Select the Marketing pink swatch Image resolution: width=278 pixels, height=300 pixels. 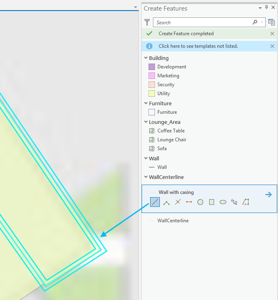(x=152, y=76)
